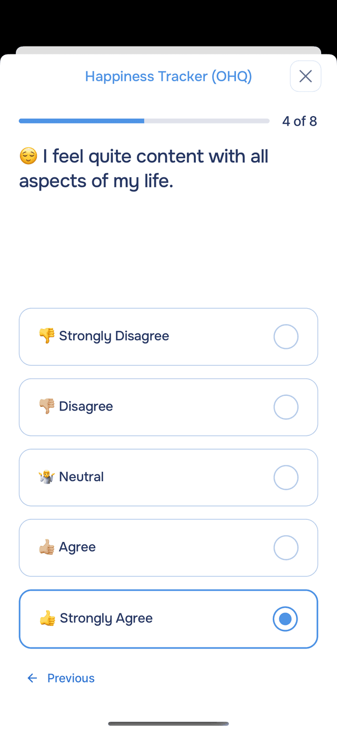Tap the 4 of 8 step counter

tap(299, 121)
